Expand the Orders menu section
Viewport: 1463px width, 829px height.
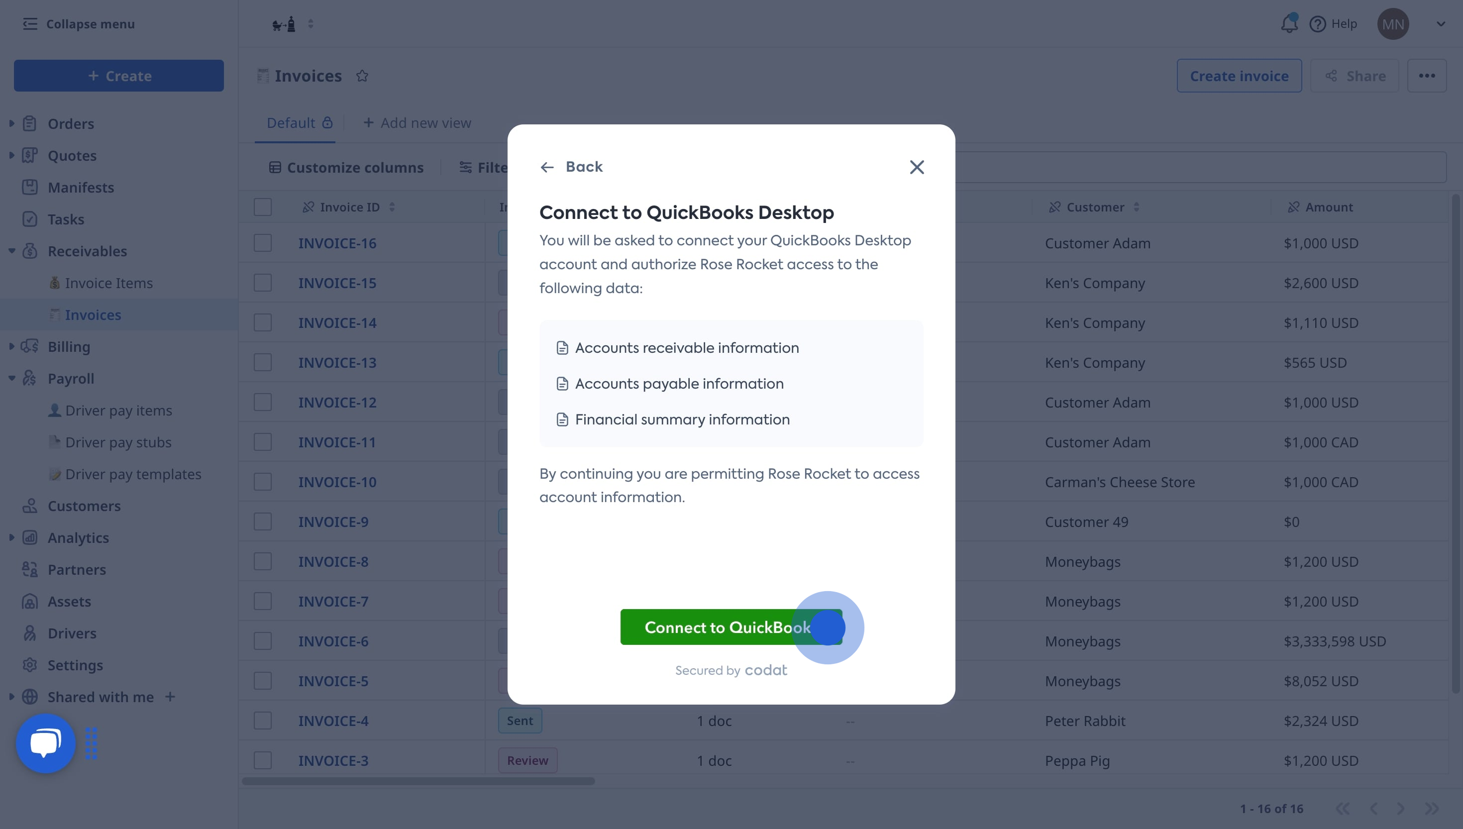click(x=11, y=123)
